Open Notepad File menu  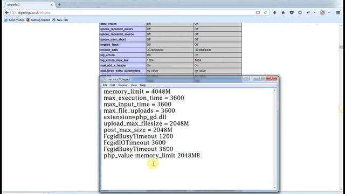point(105,85)
